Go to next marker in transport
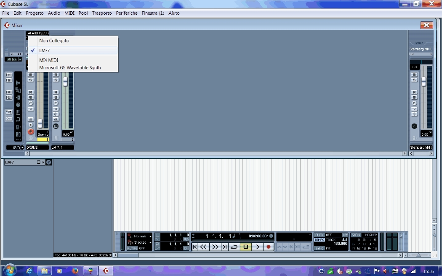442x276 pixels. pos(224,247)
